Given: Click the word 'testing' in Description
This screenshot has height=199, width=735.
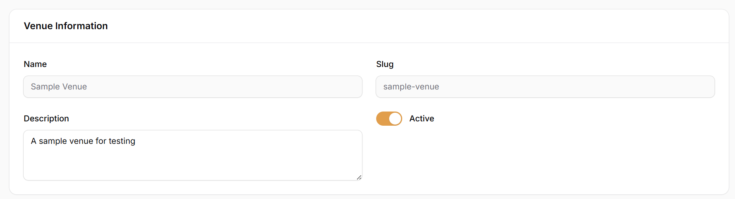Looking at the screenshot, I should point(122,141).
